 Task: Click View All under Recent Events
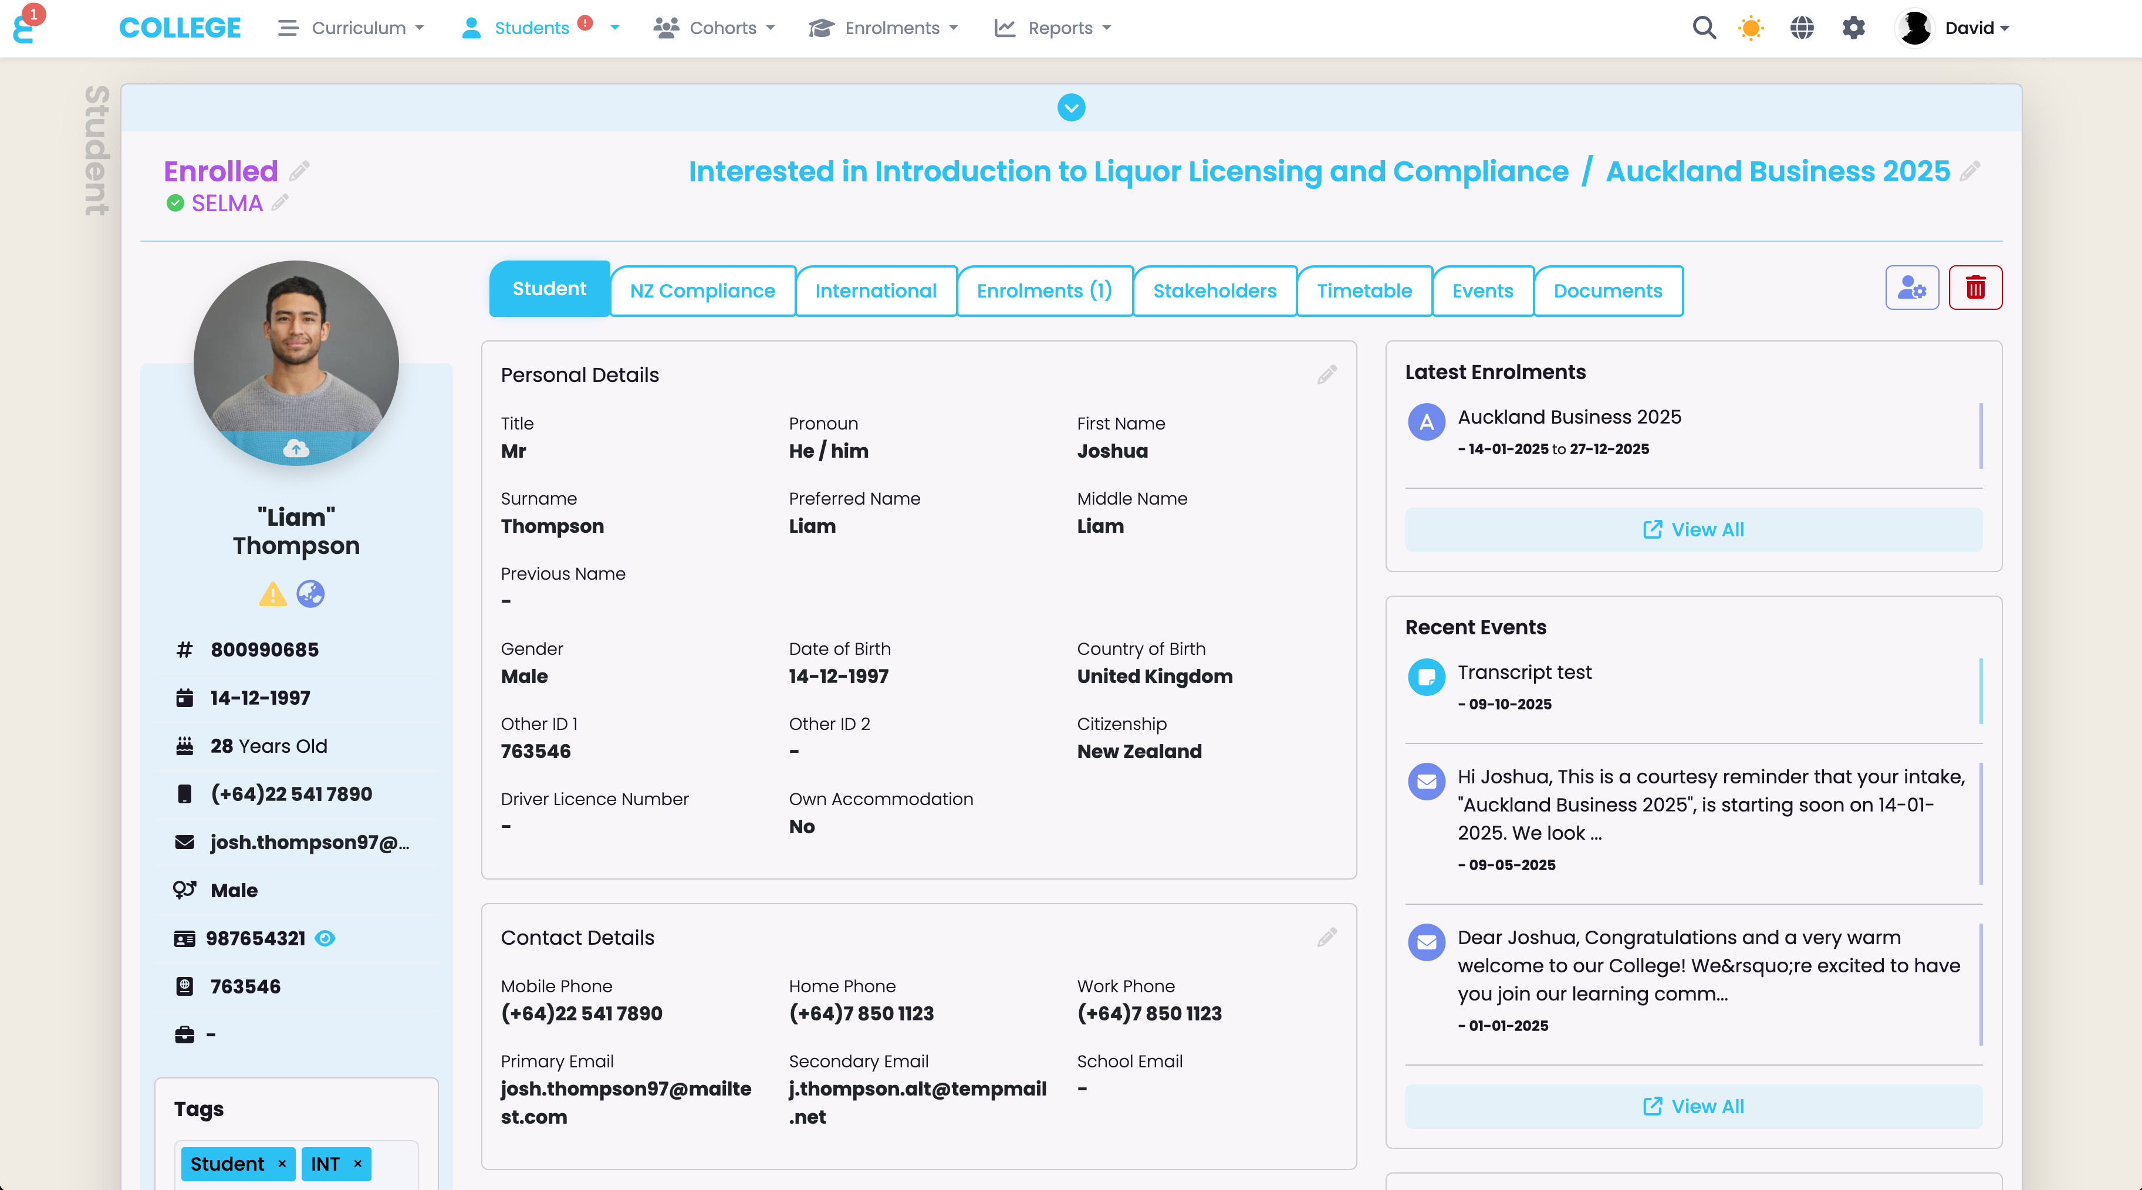pyautogui.click(x=1693, y=1106)
